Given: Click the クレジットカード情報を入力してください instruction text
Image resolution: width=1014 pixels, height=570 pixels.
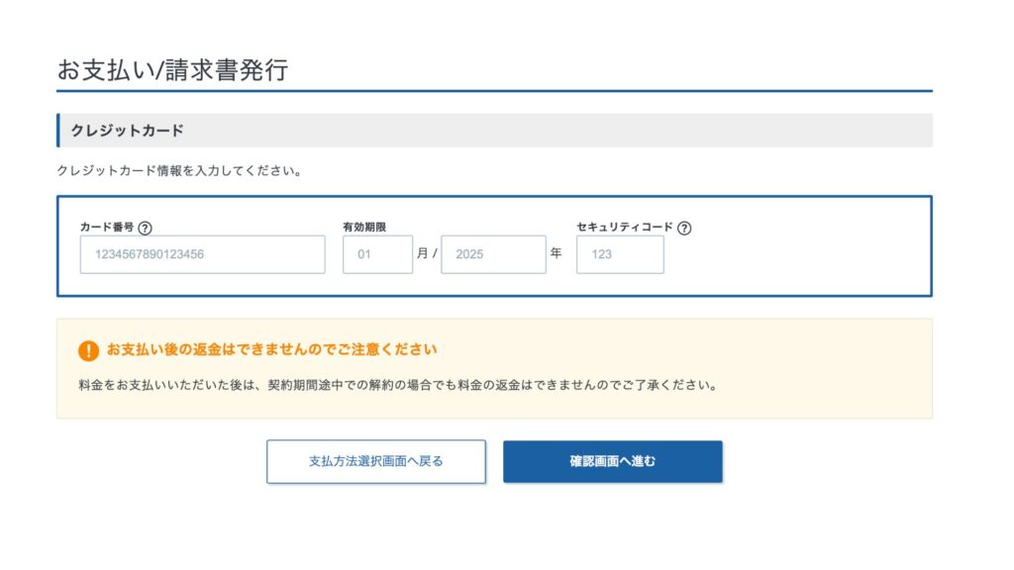Looking at the screenshot, I should click(x=179, y=171).
